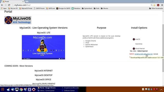Switch to SimpleScreenRecorder taskbar window
This screenshot has width=164, height=92.
pos(70,88)
